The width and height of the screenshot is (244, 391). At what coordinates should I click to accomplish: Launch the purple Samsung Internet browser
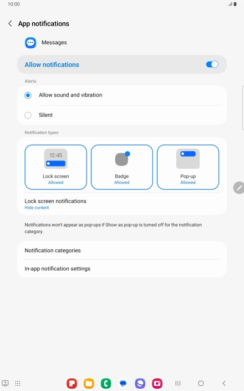[140, 383]
